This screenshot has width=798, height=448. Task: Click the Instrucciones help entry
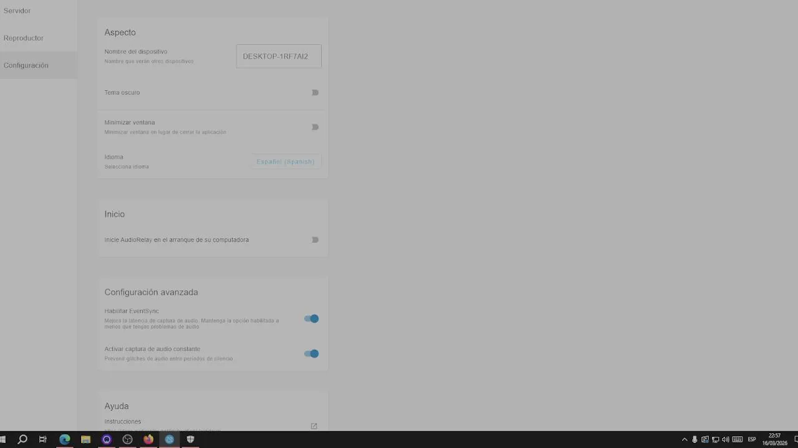pos(211,424)
